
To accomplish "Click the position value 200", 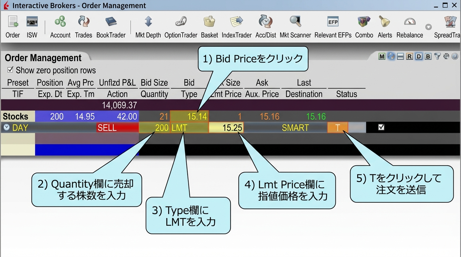I will [57, 116].
